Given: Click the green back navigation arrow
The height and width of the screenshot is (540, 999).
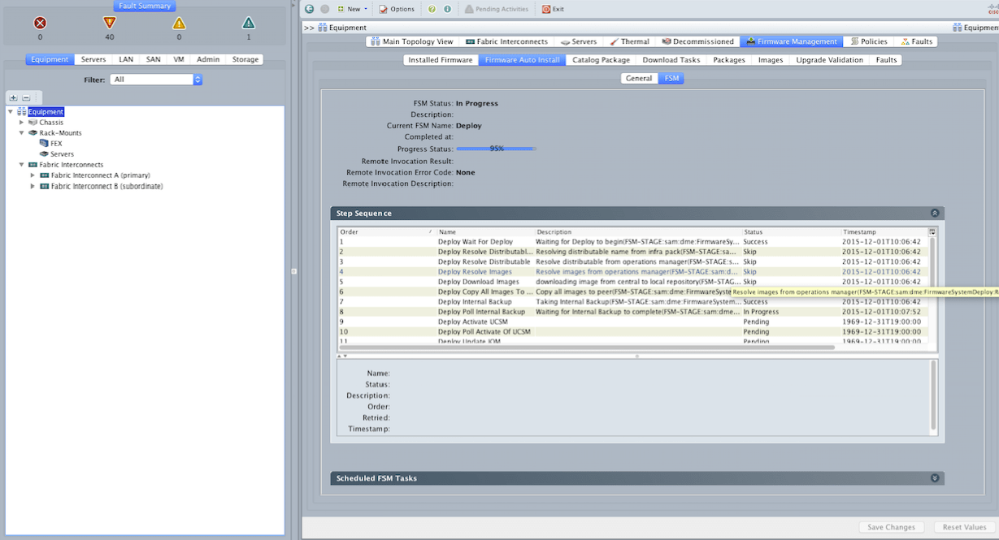Looking at the screenshot, I should tap(309, 10).
